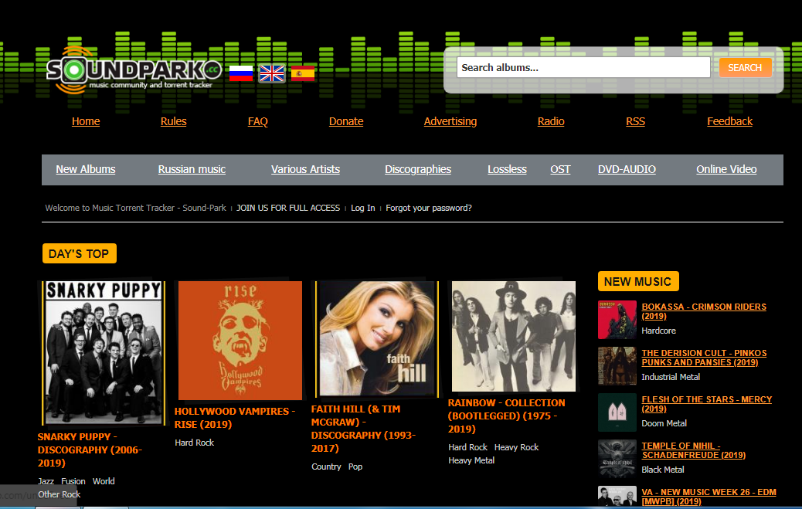Click Forgot your password link
Screen dimensions: 802x509
(x=429, y=208)
